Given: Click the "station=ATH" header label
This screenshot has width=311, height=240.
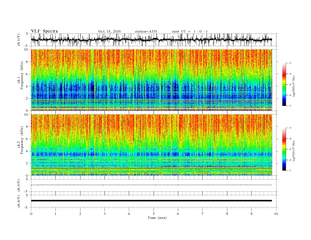Looking at the screenshot, I should tap(146, 31).
